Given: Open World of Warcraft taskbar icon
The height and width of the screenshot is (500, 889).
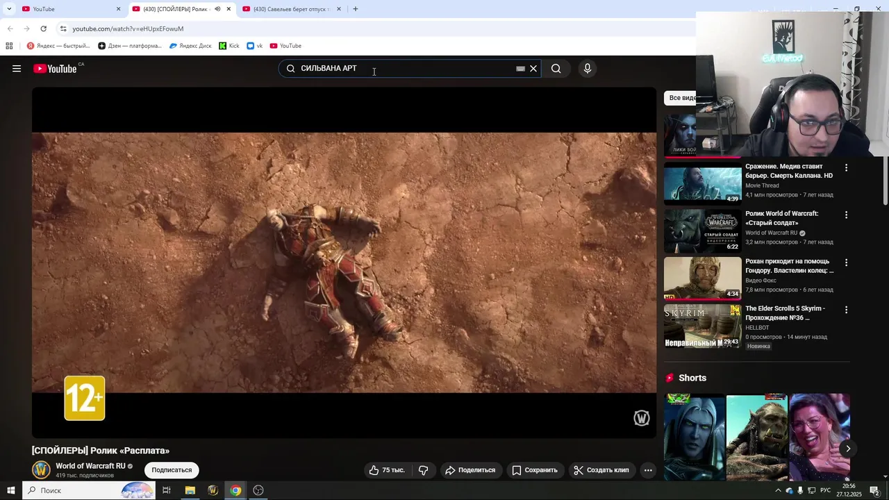Looking at the screenshot, I should 213,490.
